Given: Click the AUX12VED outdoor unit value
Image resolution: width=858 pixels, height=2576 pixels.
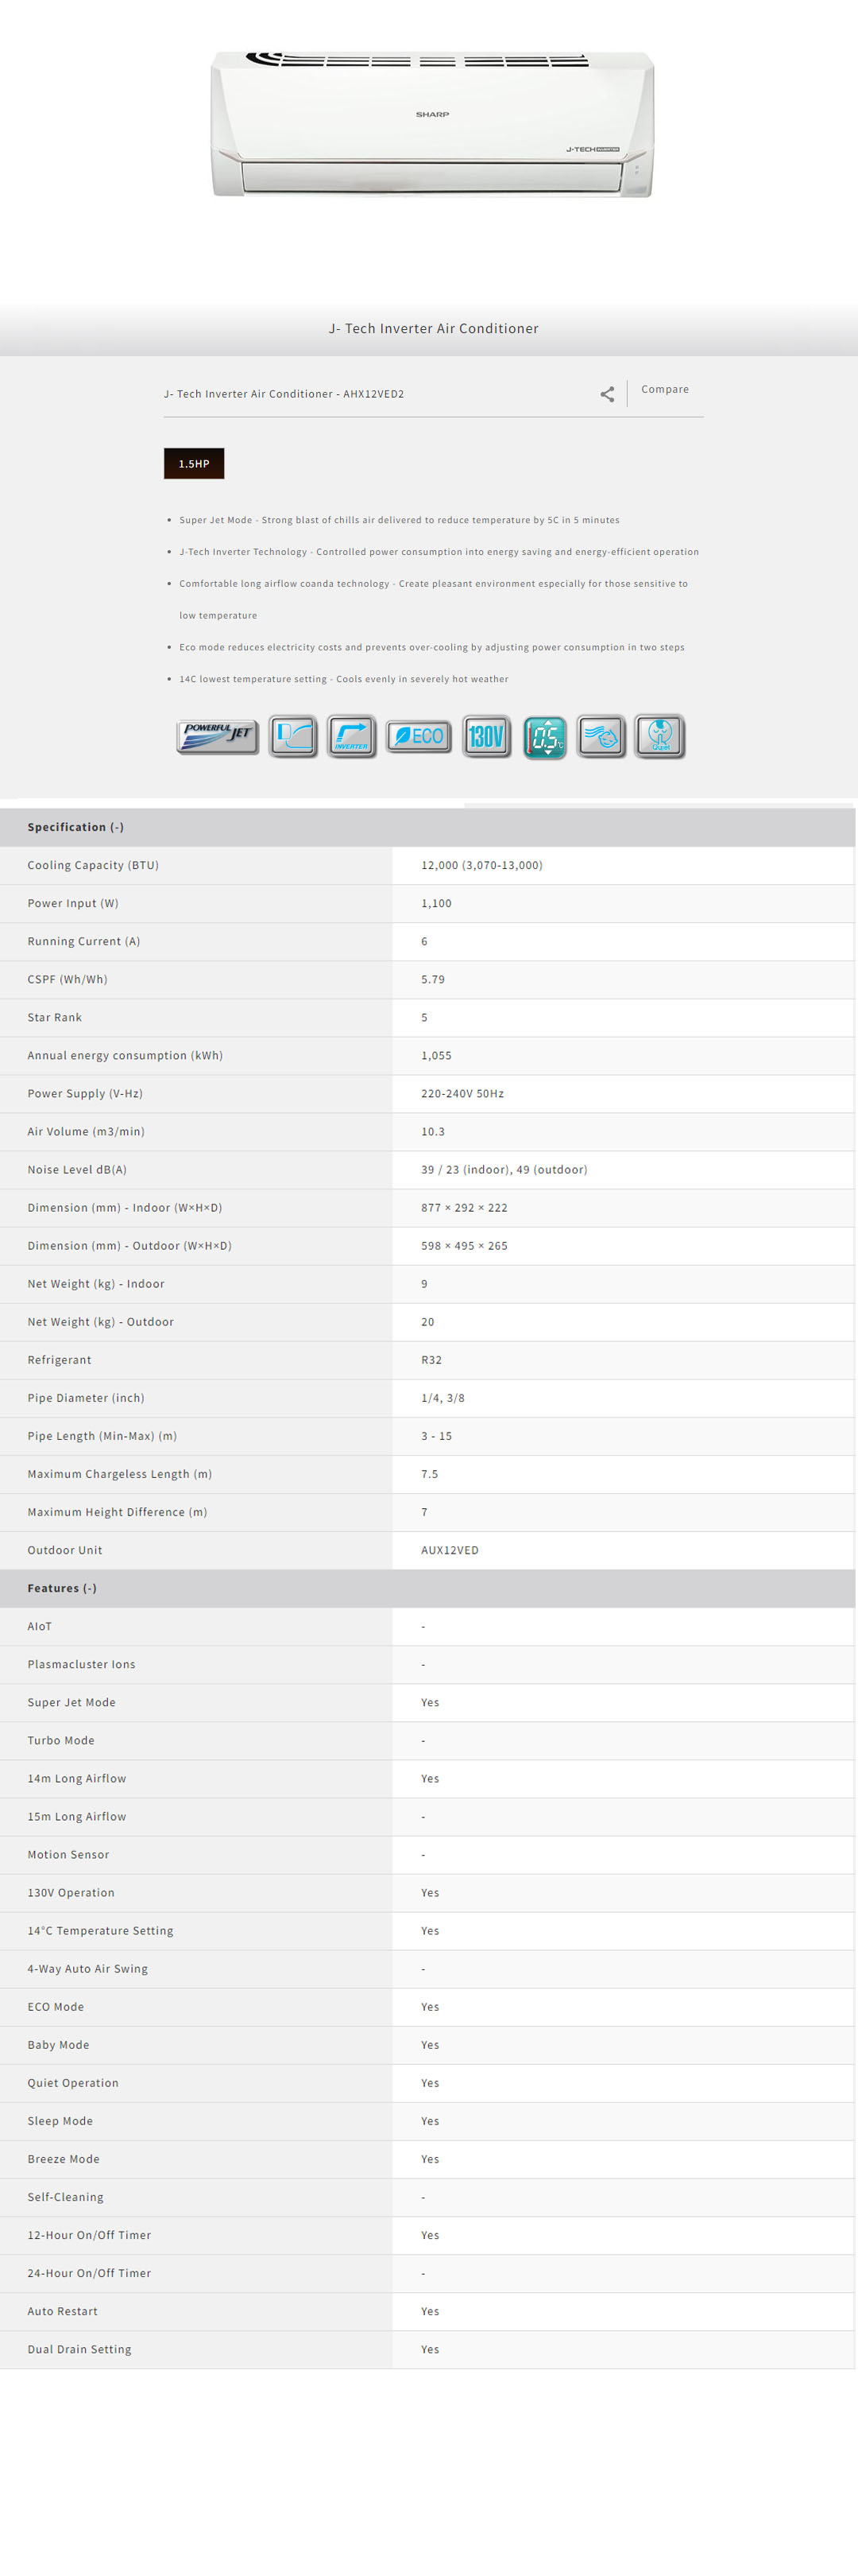Looking at the screenshot, I should tap(450, 1550).
